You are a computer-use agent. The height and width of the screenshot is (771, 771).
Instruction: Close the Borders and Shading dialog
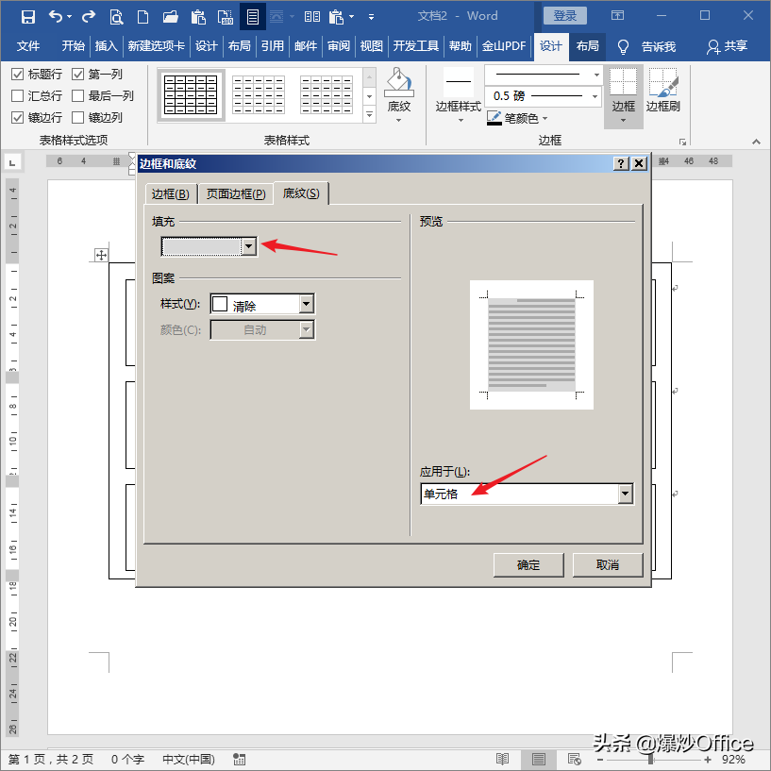click(x=639, y=163)
